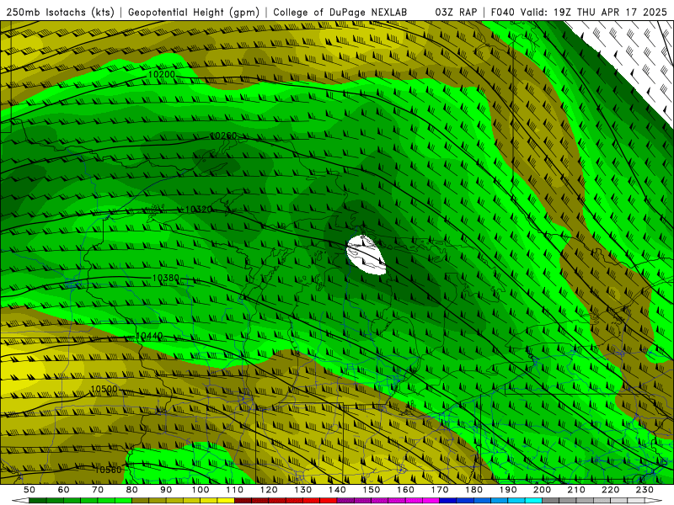This screenshot has width=674, height=505.
Task: Click the 80 kts colorbar label
Action: click(x=132, y=490)
